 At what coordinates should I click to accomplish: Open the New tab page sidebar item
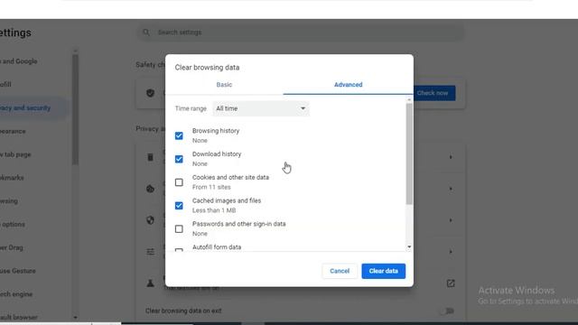click(15, 154)
